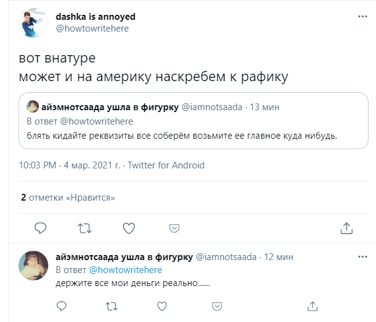Open profile name dashka is annoyed
This screenshot has width=376, height=322.
tap(95, 17)
